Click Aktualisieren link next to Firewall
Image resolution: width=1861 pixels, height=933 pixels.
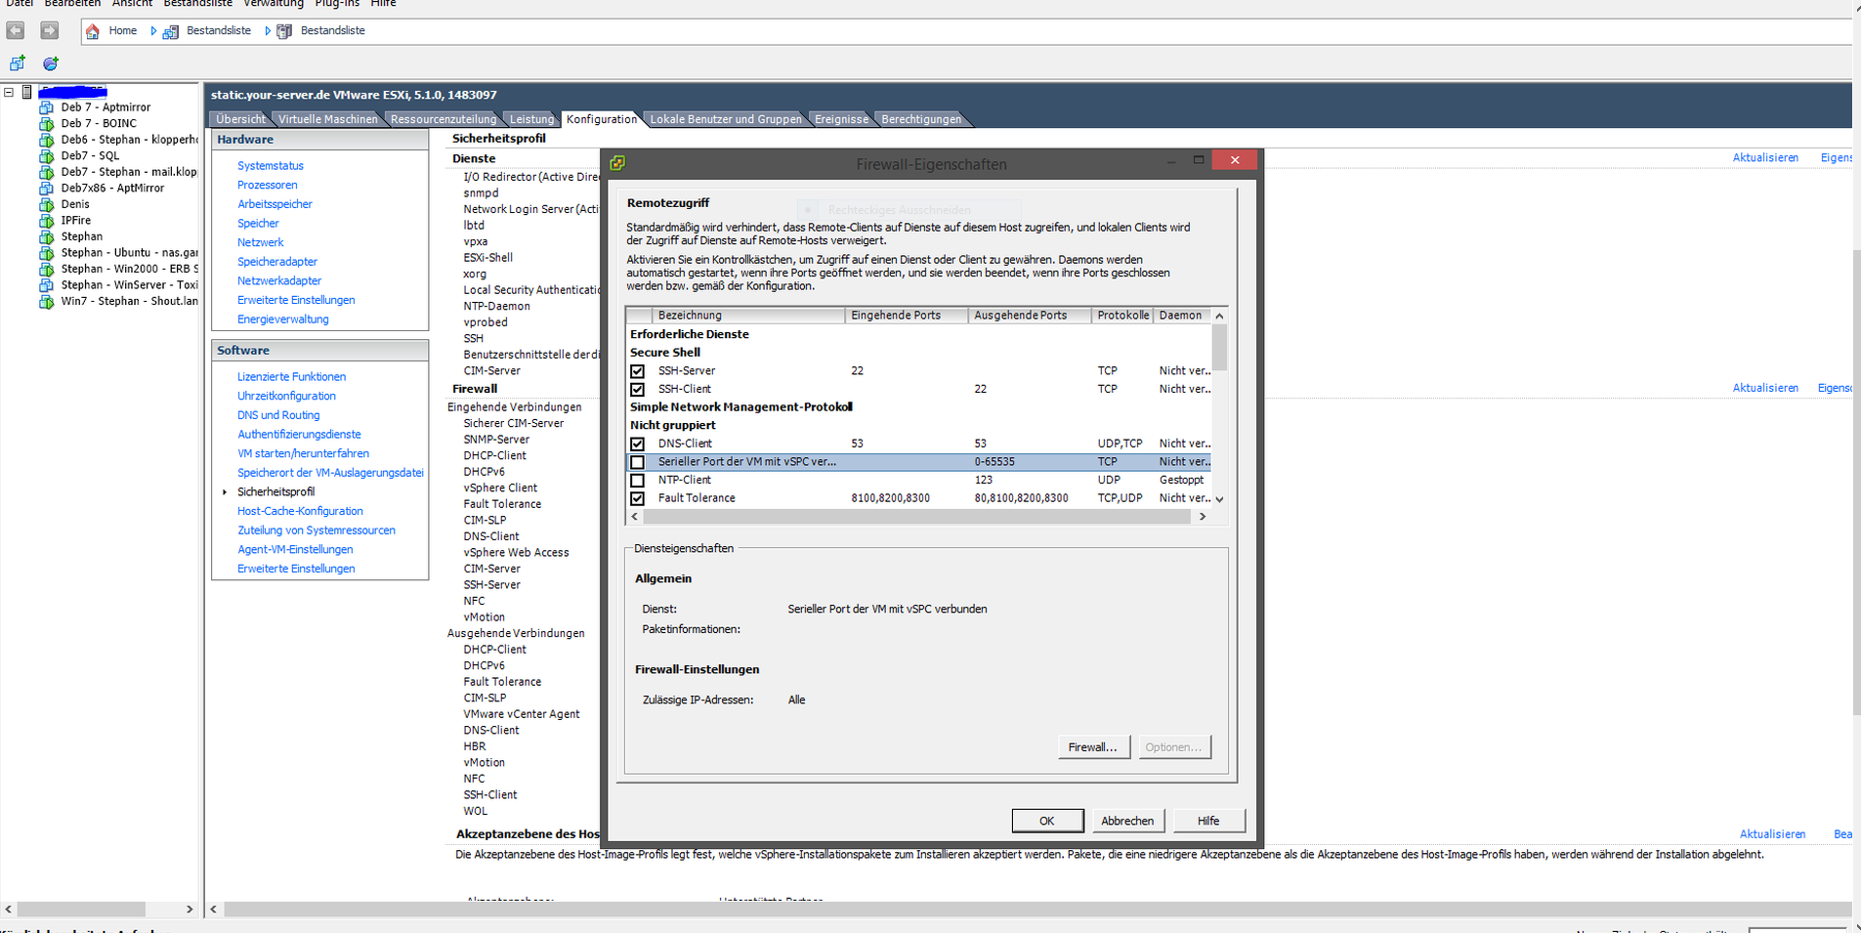[1765, 388]
